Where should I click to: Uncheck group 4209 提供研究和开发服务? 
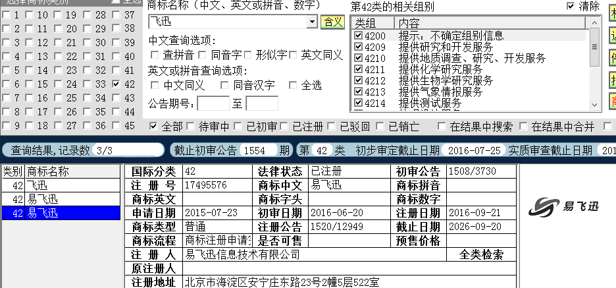(358, 47)
